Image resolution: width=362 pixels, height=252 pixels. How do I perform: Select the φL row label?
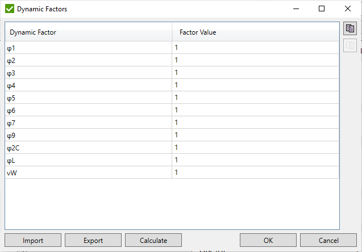88,160
